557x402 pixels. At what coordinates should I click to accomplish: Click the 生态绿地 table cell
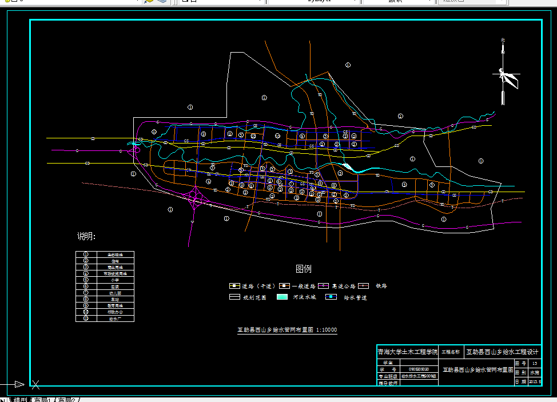click(x=116, y=254)
